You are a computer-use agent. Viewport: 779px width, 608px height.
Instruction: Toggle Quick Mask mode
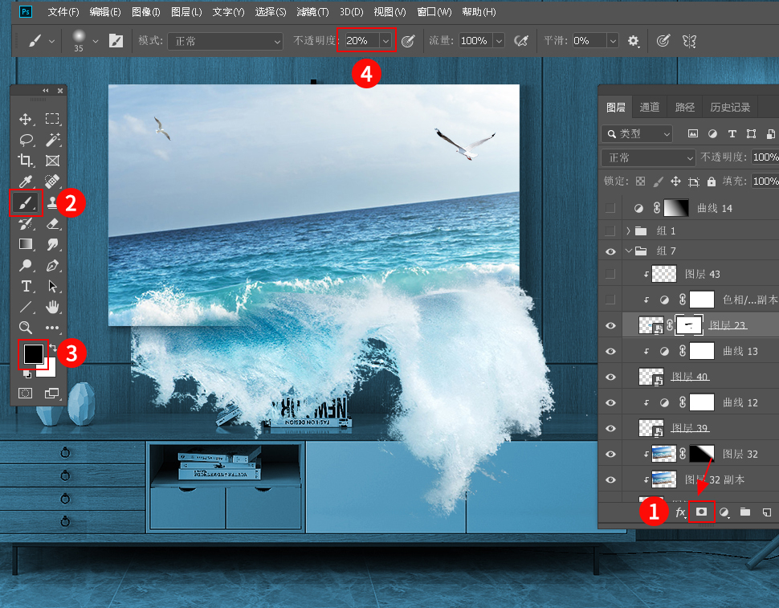[x=26, y=394]
